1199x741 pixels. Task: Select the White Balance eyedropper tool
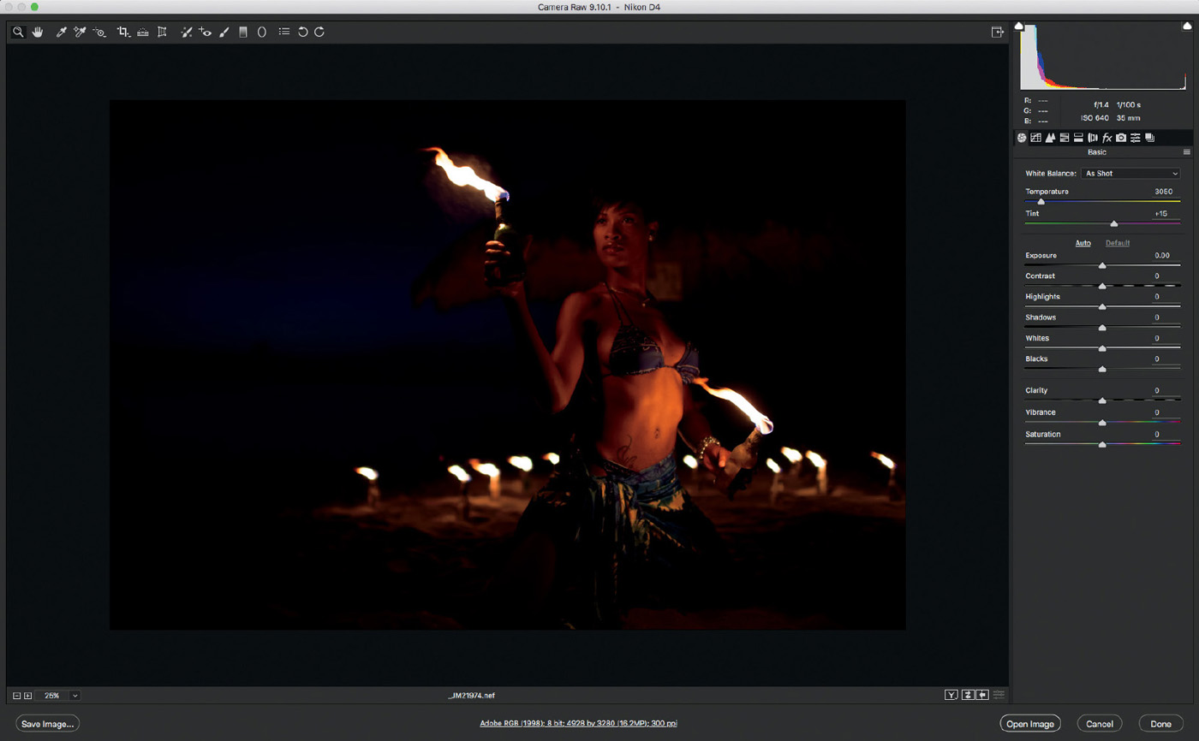pos(61,32)
